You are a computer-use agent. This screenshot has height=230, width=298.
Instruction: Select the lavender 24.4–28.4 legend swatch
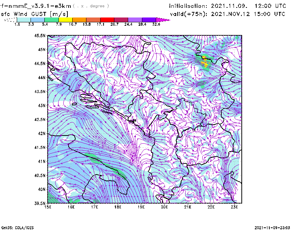[x=135, y=20]
